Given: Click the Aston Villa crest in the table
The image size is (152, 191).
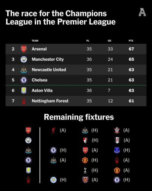Looking at the screenshot, I should tap(24, 90).
